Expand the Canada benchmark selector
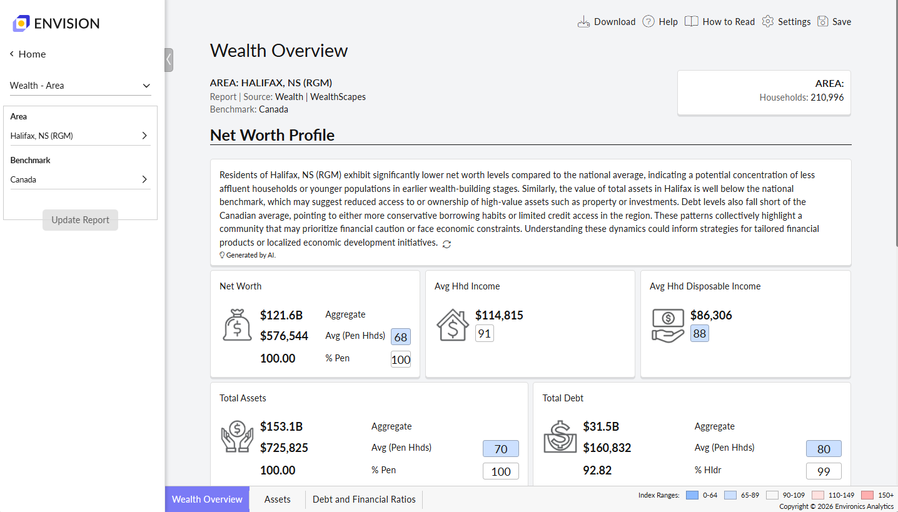This screenshot has height=512, width=898. click(x=80, y=179)
